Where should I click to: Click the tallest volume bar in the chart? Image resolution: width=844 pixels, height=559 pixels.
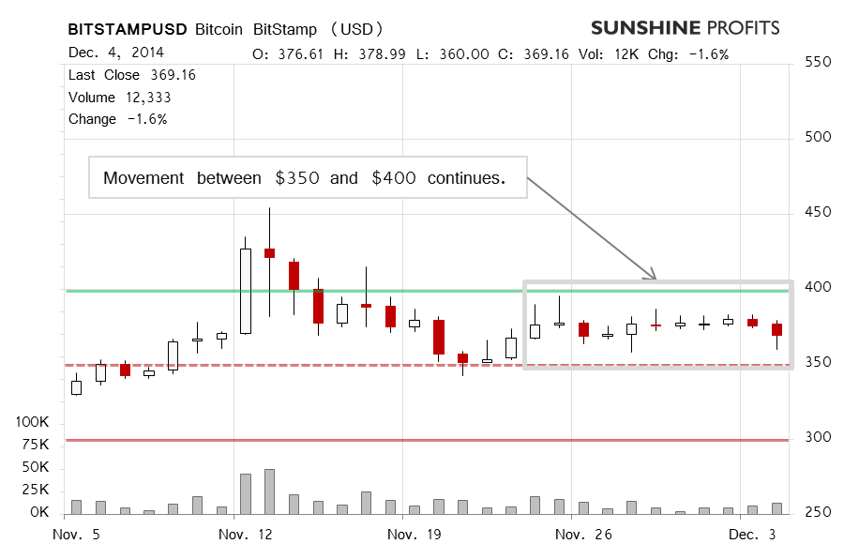click(270, 491)
